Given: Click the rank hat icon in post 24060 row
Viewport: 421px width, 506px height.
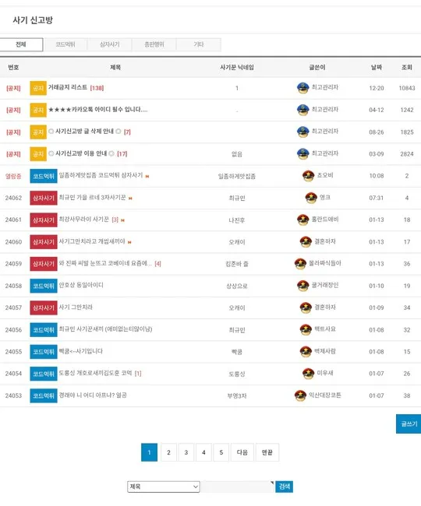Looking at the screenshot, I should tap(306, 241).
